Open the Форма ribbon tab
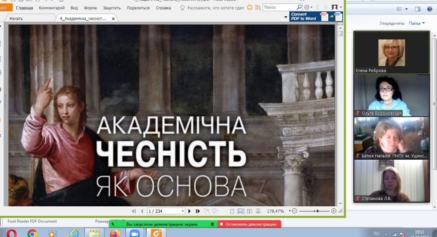Screen dimensions: 437x237 (90, 8)
